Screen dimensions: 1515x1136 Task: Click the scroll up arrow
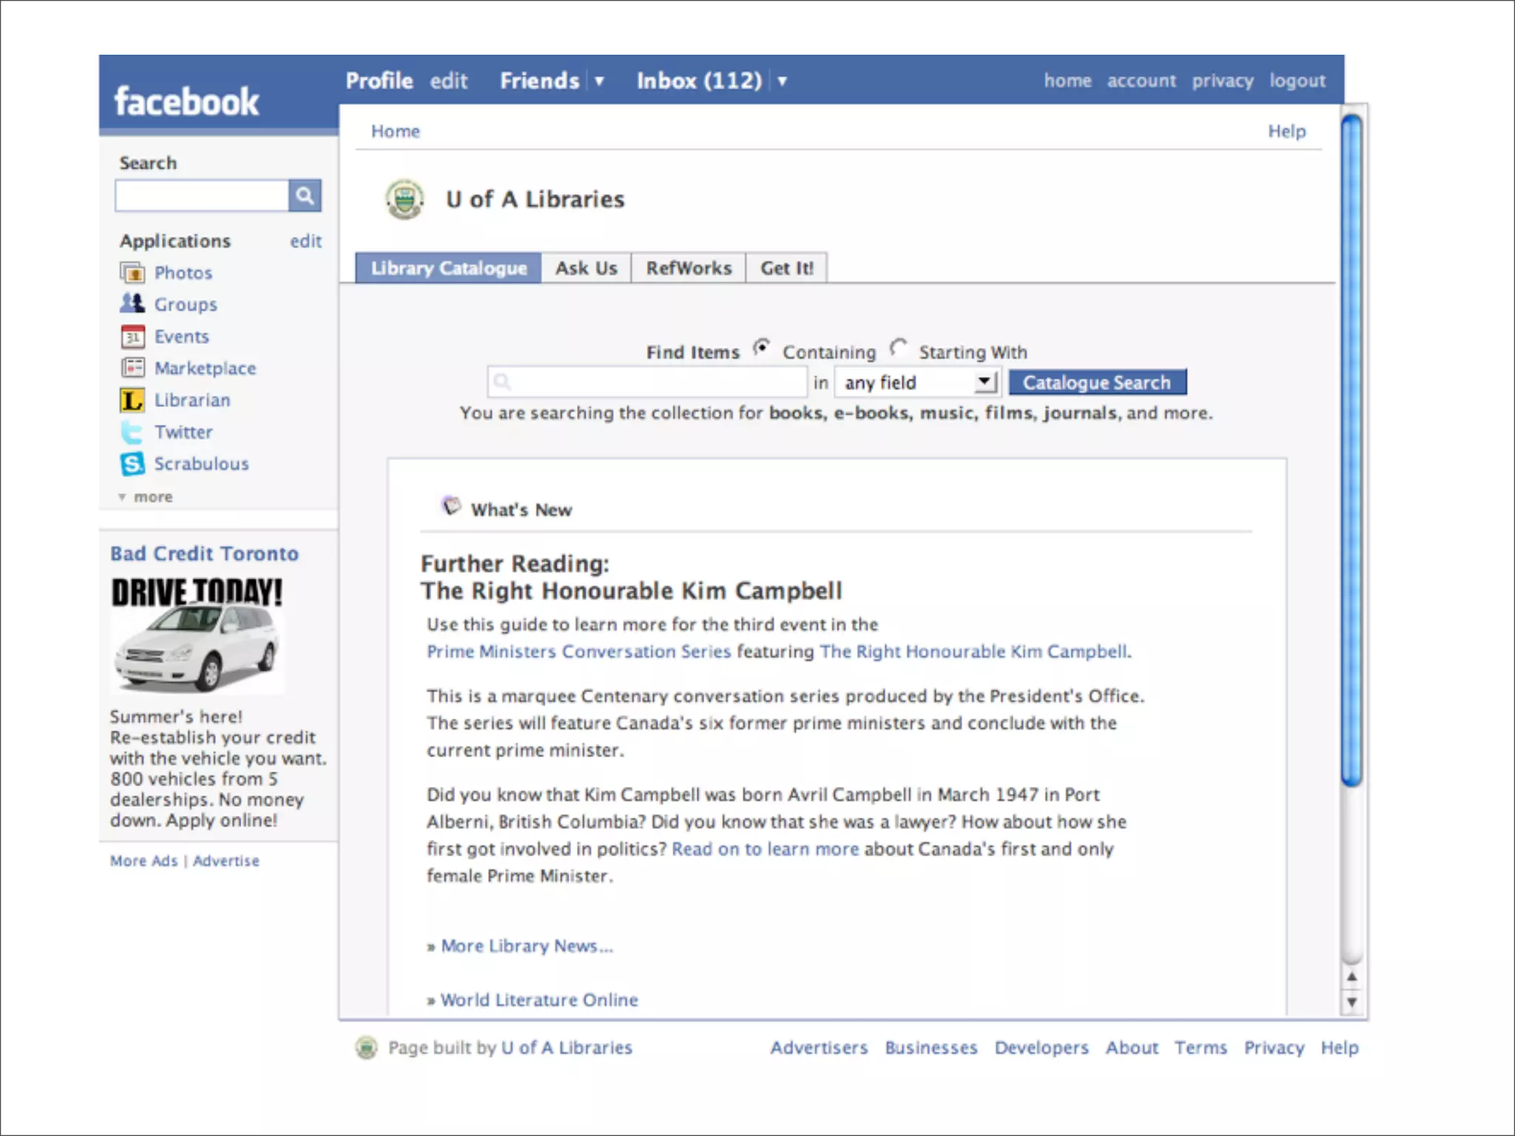pyautogui.click(x=1352, y=977)
